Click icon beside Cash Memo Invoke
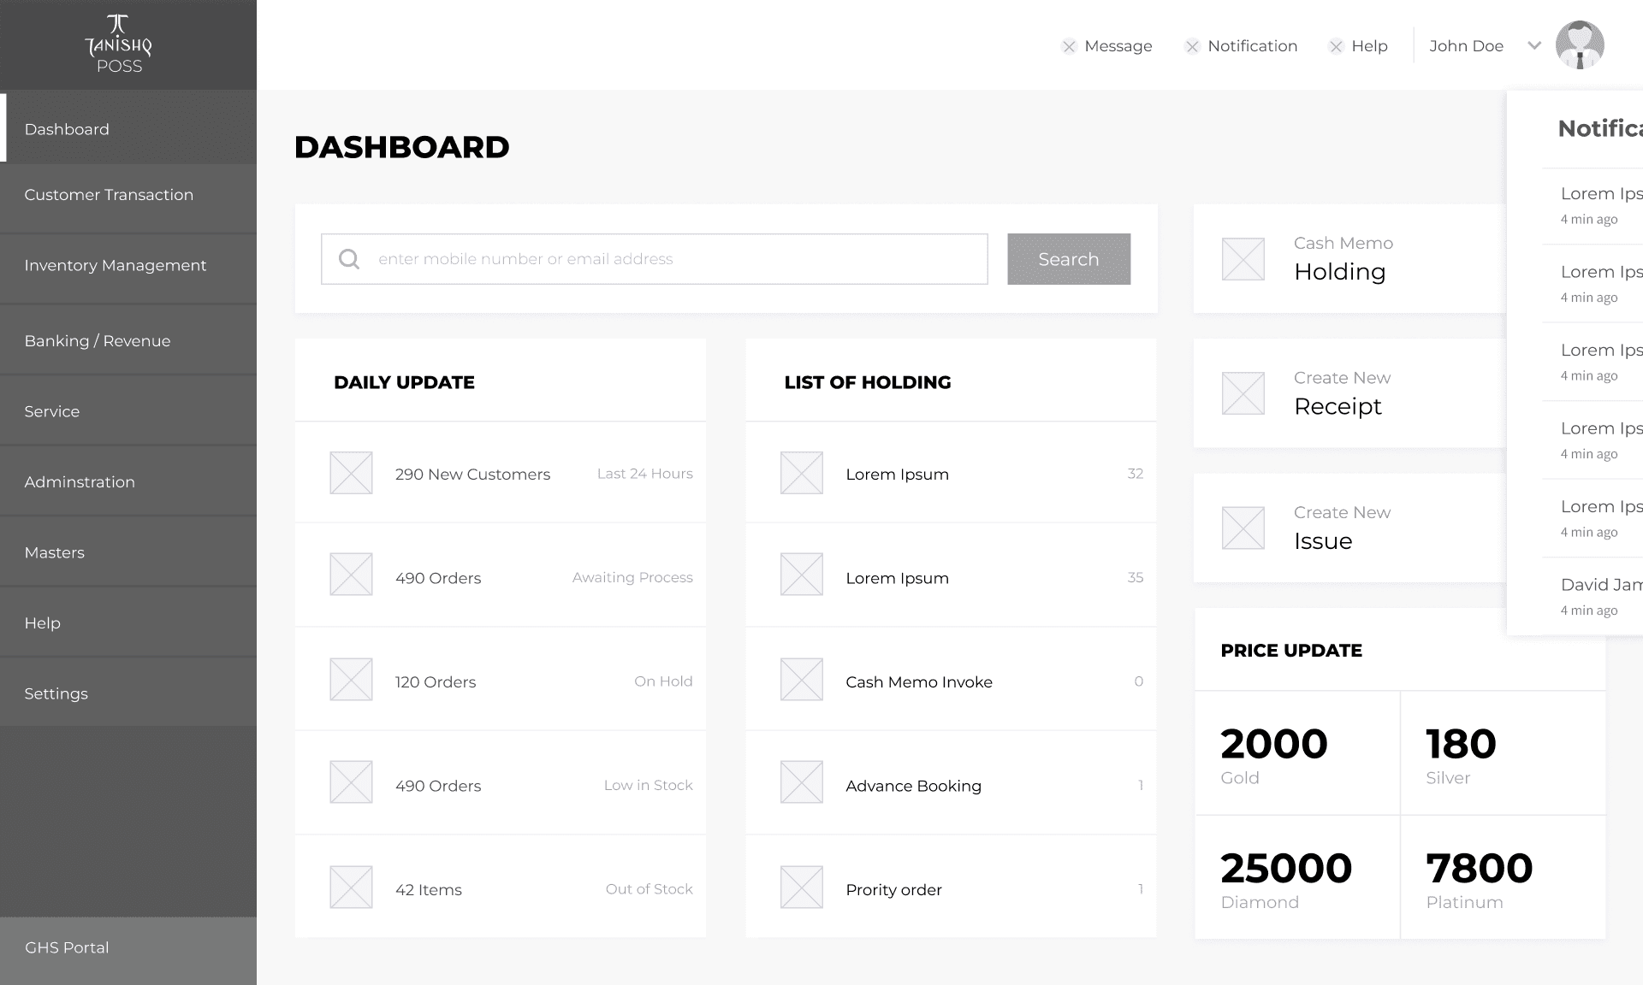 tap(802, 679)
